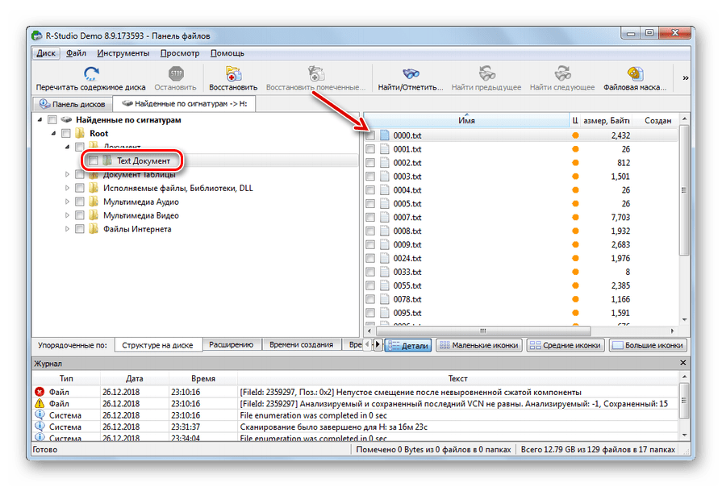Sort files by the Имя column header
This screenshot has width=722, height=487.
(x=466, y=120)
